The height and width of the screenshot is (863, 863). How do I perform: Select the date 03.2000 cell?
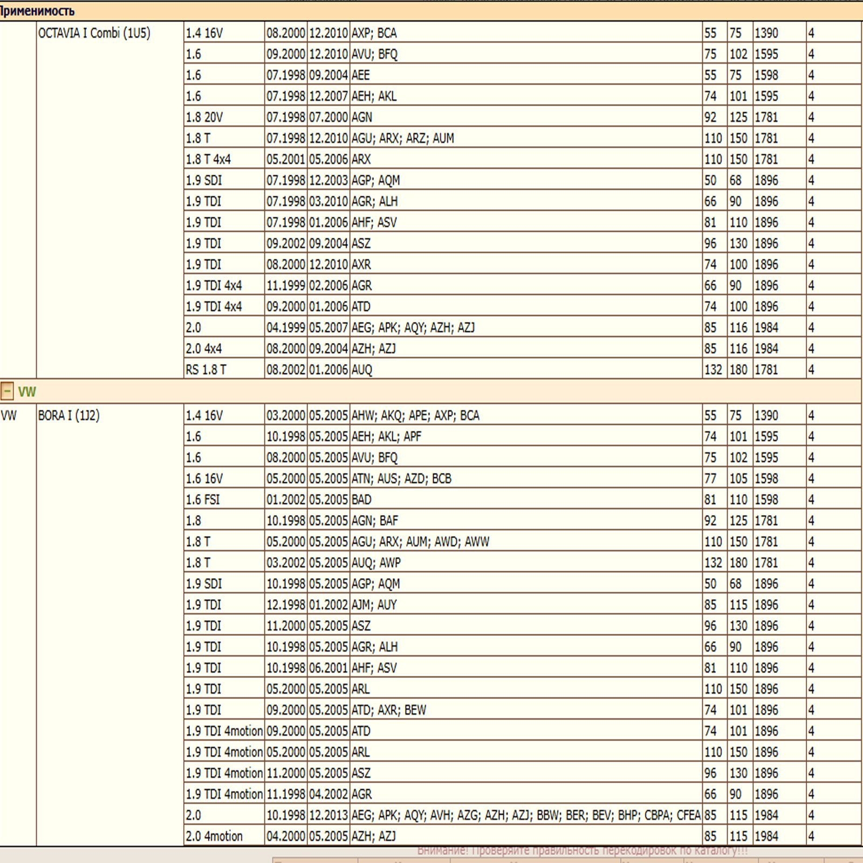pyautogui.click(x=286, y=416)
